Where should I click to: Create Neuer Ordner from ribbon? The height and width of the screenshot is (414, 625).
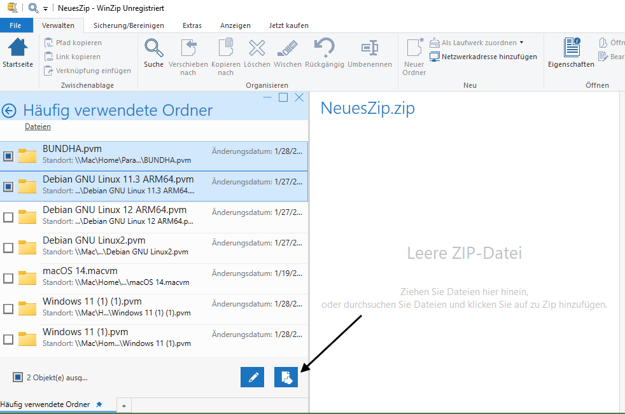pos(414,56)
